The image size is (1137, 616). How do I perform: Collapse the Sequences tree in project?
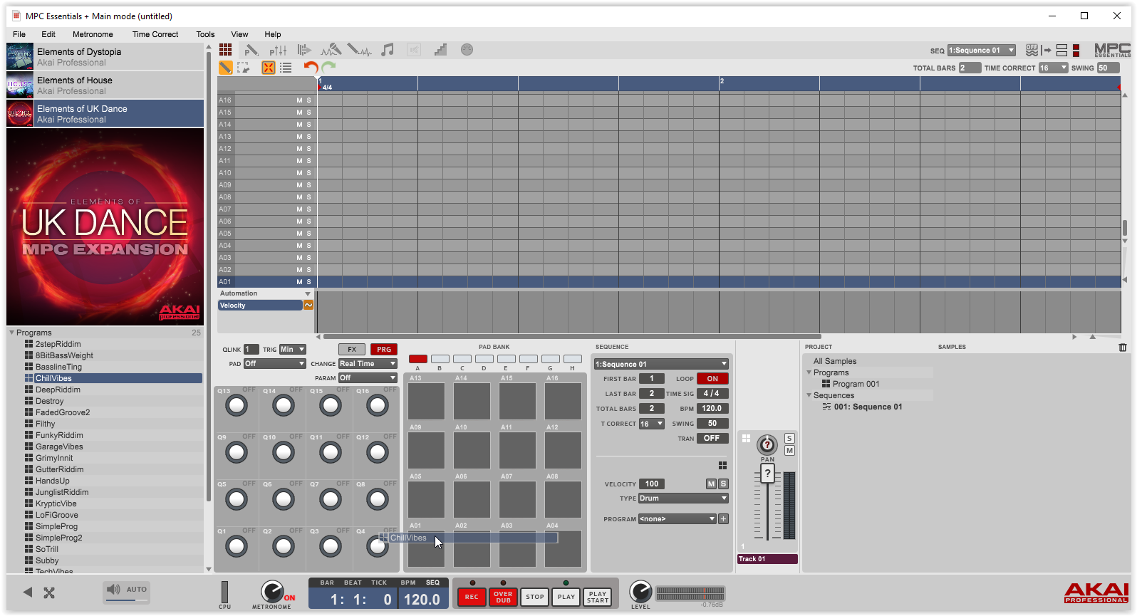[x=809, y=395]
